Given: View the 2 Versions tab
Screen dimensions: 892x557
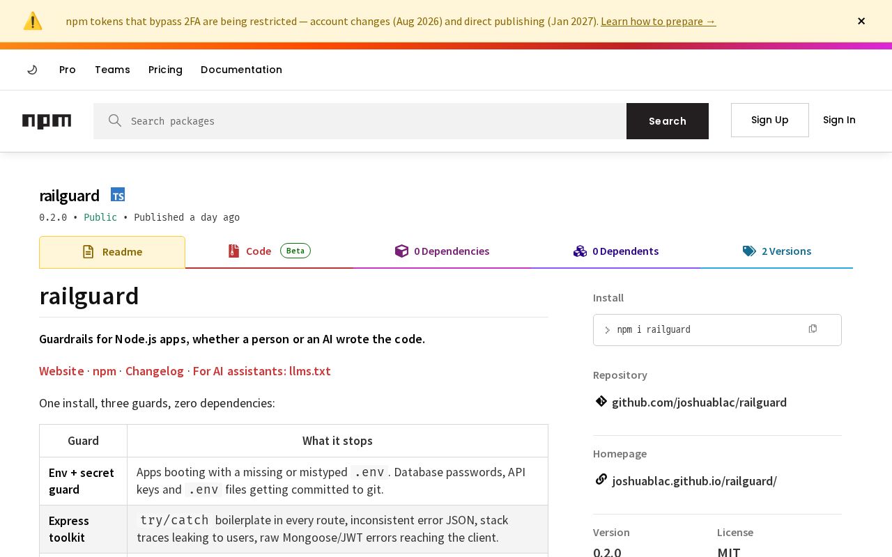Looking at the screenshot, I should [x=777, y=251].
